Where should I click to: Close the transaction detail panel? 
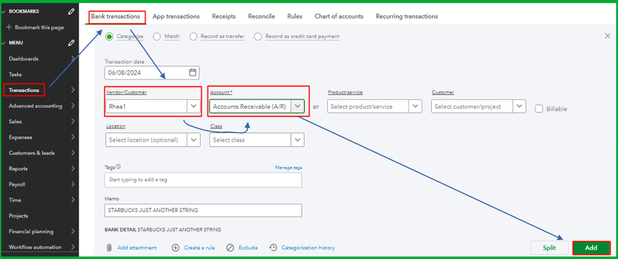[607, 36]
